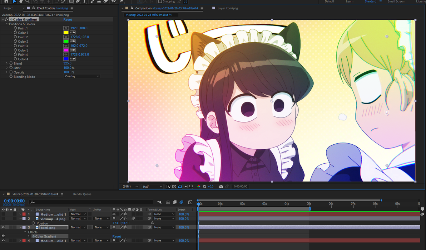Toggle the Blend stopwatch
Viewport: 426px width, 250px height.
tap(11, 63)
